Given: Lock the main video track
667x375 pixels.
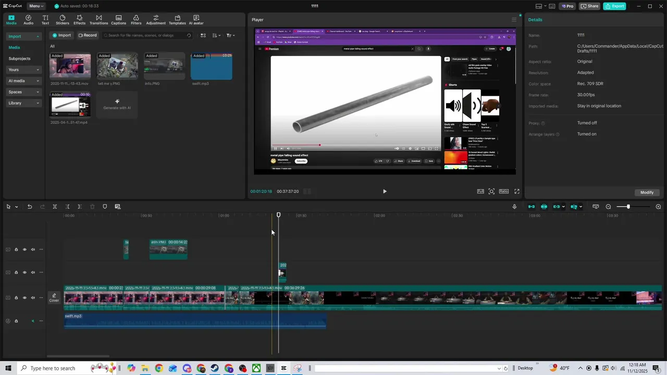Looking at the screenshot, I should 16,298.
